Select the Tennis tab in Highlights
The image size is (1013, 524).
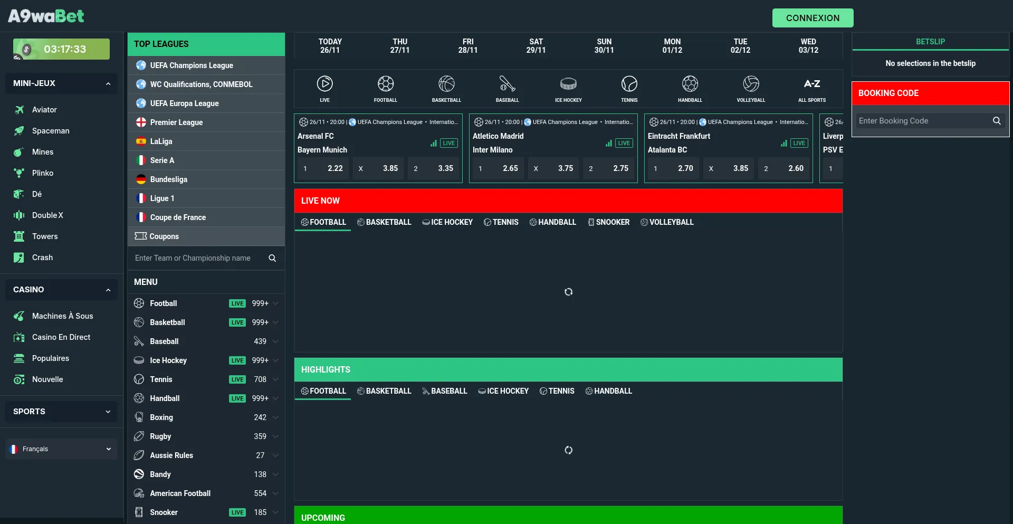point(557,391)
